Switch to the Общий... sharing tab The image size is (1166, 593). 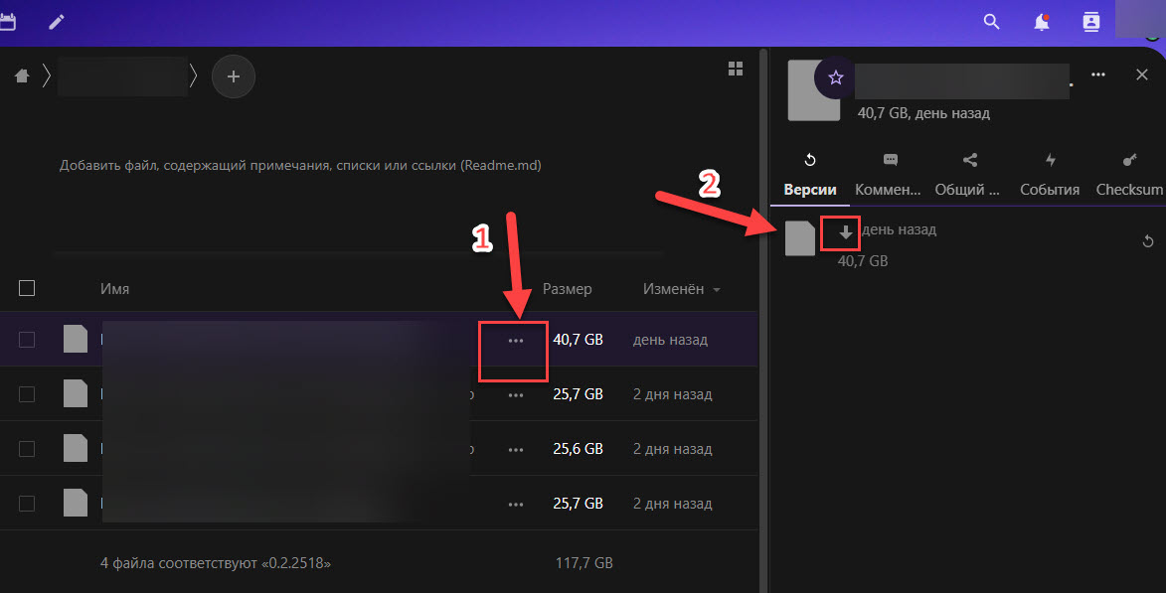(x=967, y=176)
